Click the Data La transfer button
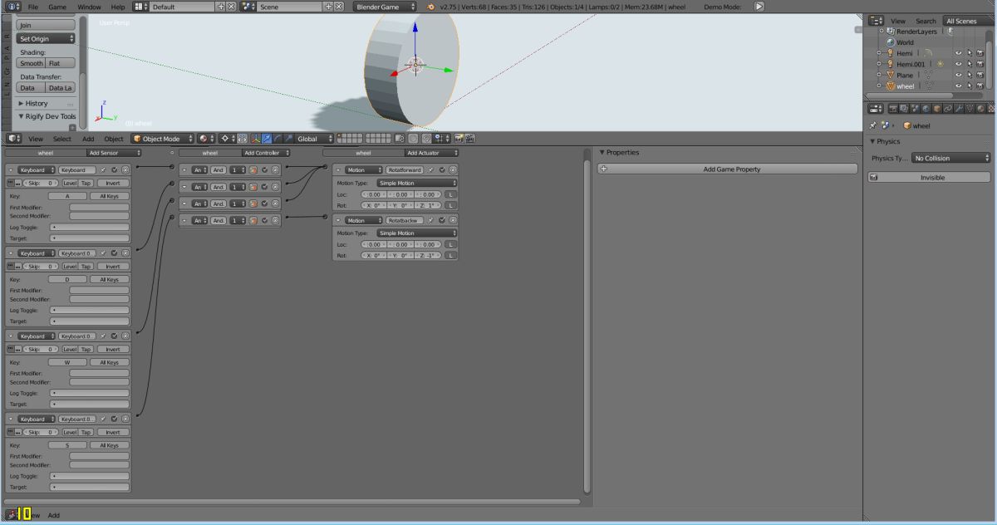The height and width of the screenshot is (525, 997). click(x=60, y=87)
